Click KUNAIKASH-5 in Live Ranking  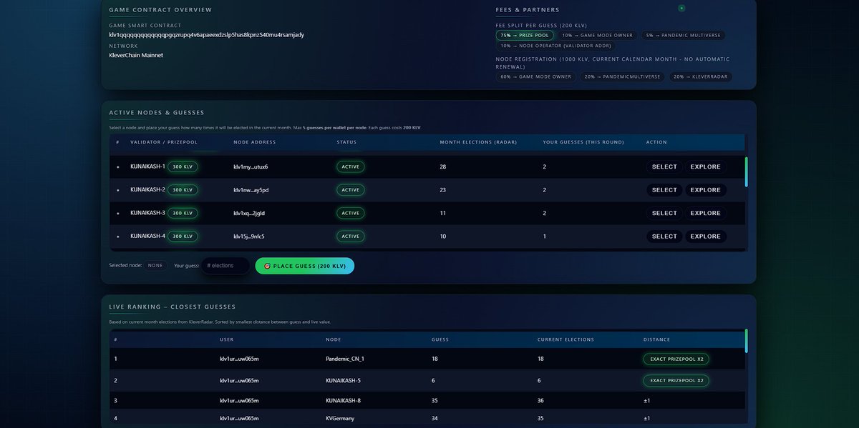click(343, 381)
